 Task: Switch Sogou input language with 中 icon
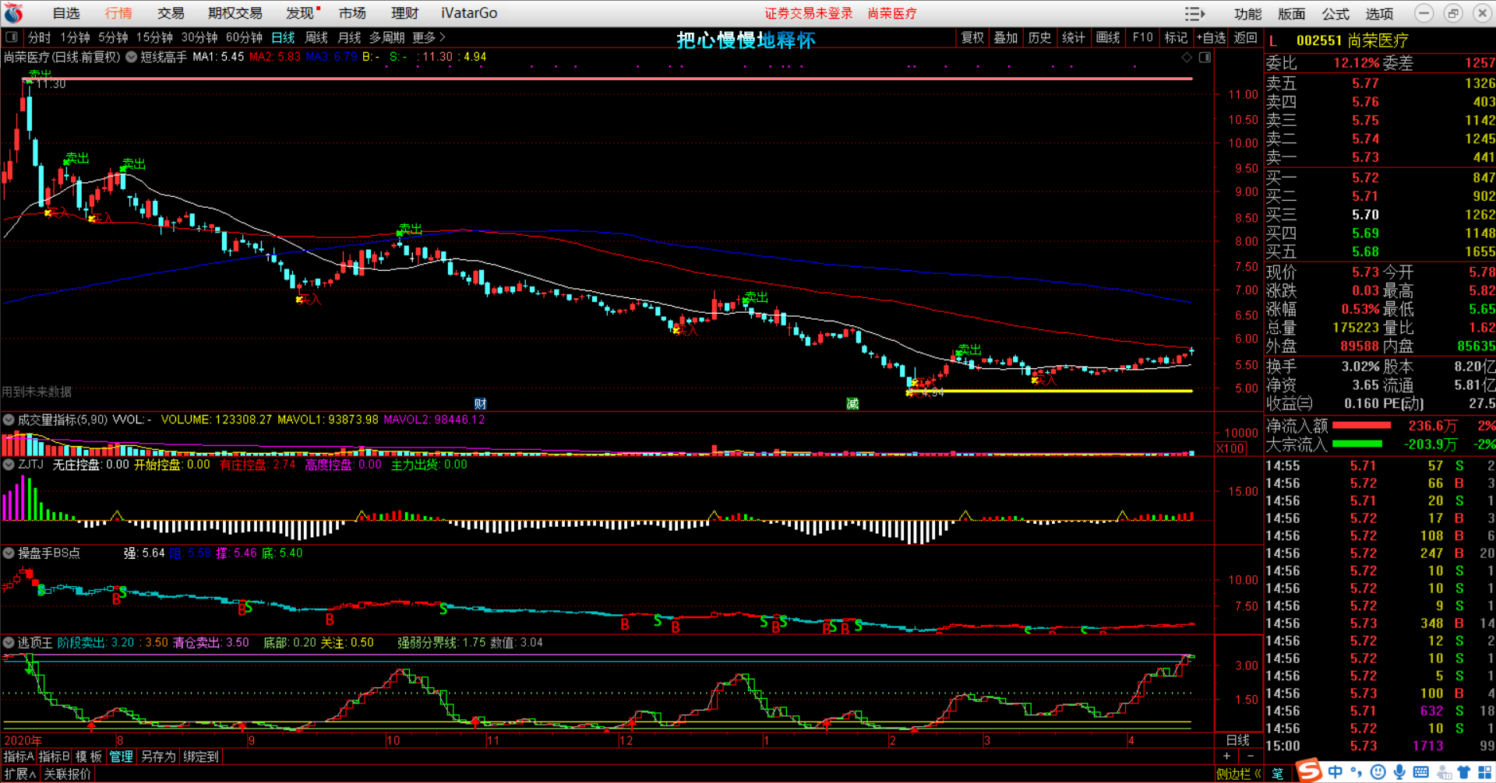click(1335, 772)
